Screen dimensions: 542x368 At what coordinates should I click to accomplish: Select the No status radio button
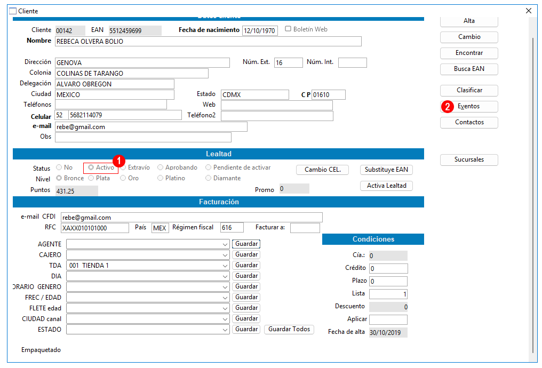pos(59,167)
